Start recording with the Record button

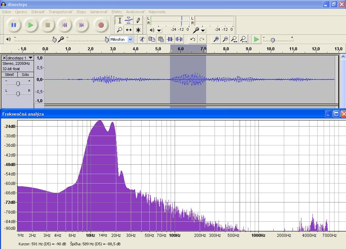[x=101, y=25]
